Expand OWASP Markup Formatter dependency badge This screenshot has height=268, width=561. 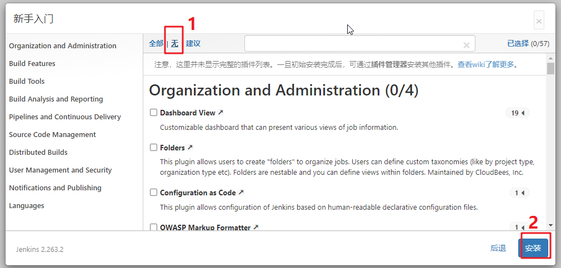pyautogui.click(x=519, y=227)
